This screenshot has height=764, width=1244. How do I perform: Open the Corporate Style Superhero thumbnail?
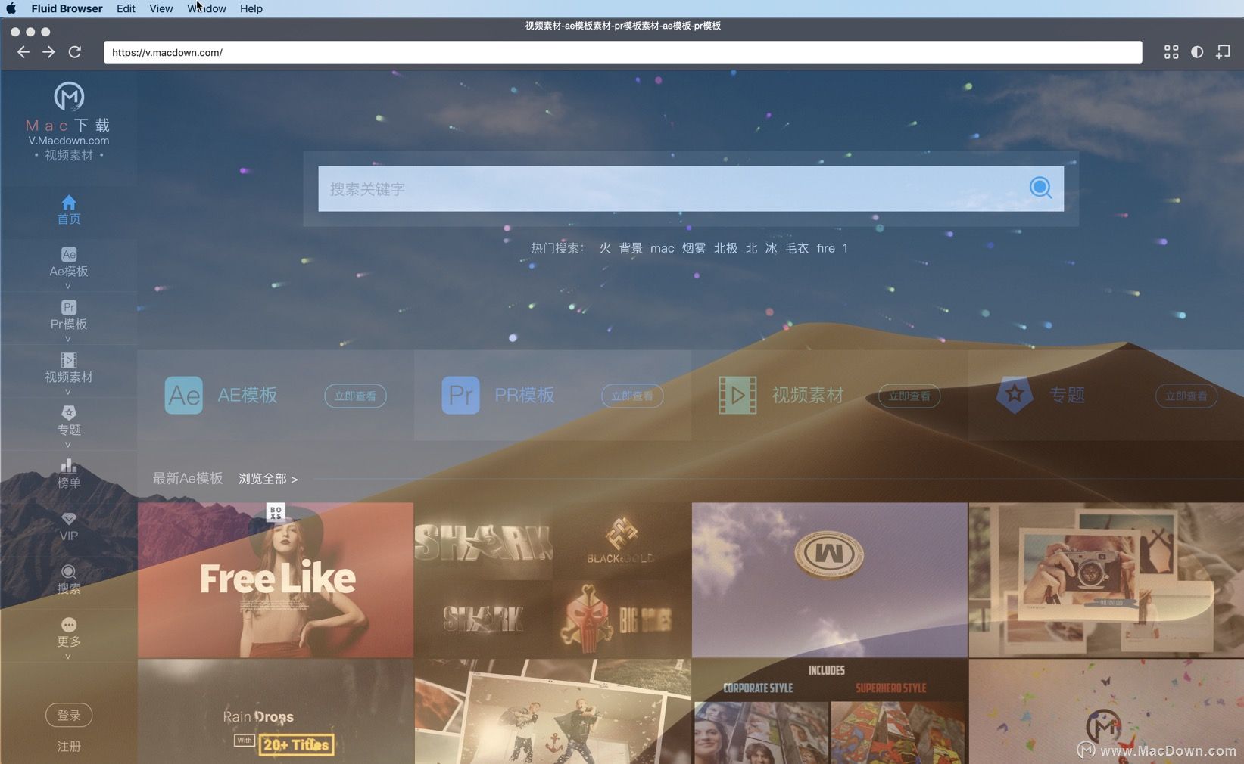829,712
